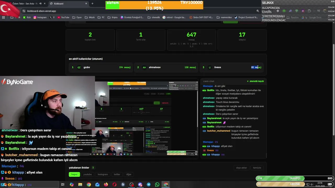335x188 pixels.
Task: Open the page zoom magnifier icon
Action: (258, 11)
